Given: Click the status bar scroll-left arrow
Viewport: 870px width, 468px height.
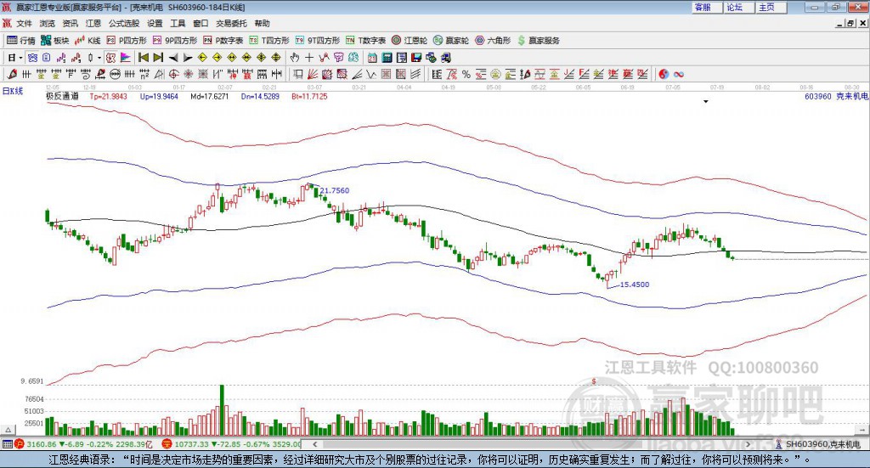Looking at the screenshot, I should point(314,444).
